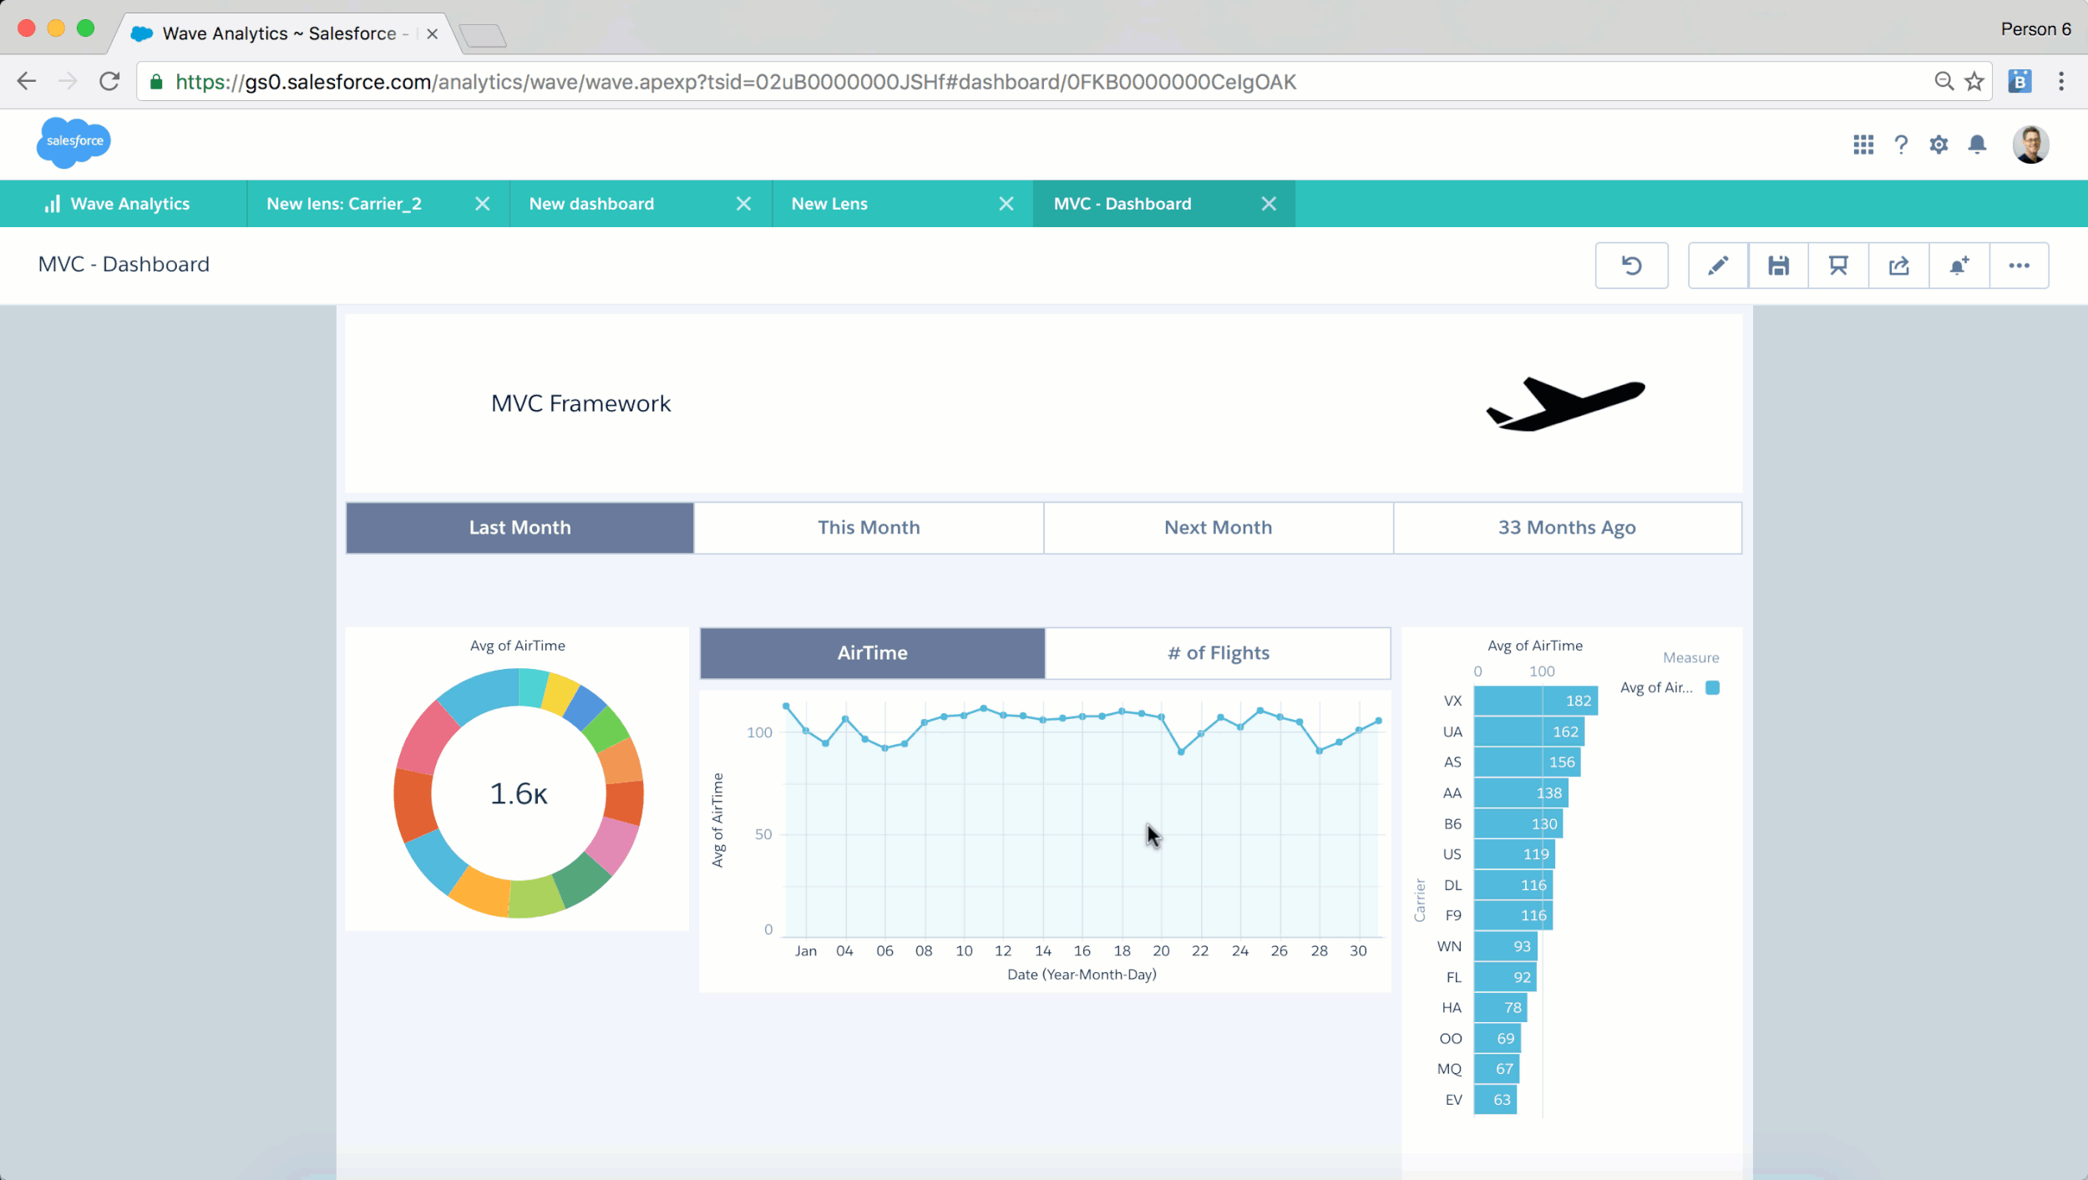
Task: Open Salesforce help question mark
Action: pos(1901,144)
